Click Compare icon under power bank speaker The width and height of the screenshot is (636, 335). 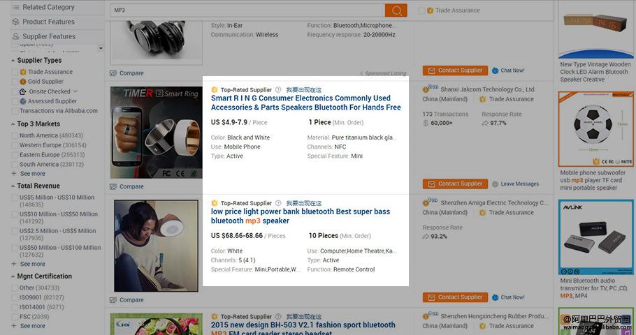pos(113,300)
